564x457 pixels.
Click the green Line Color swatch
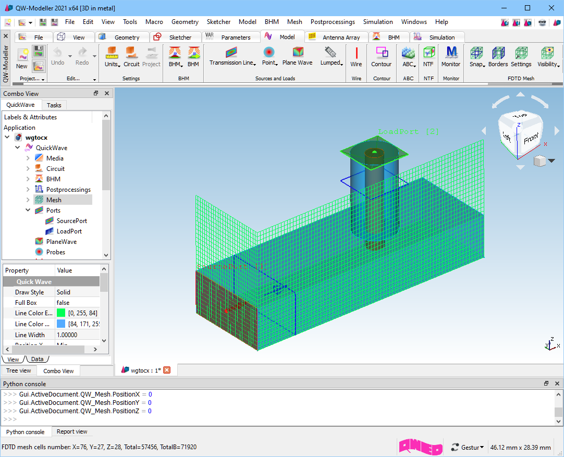[x=61, y=313]
